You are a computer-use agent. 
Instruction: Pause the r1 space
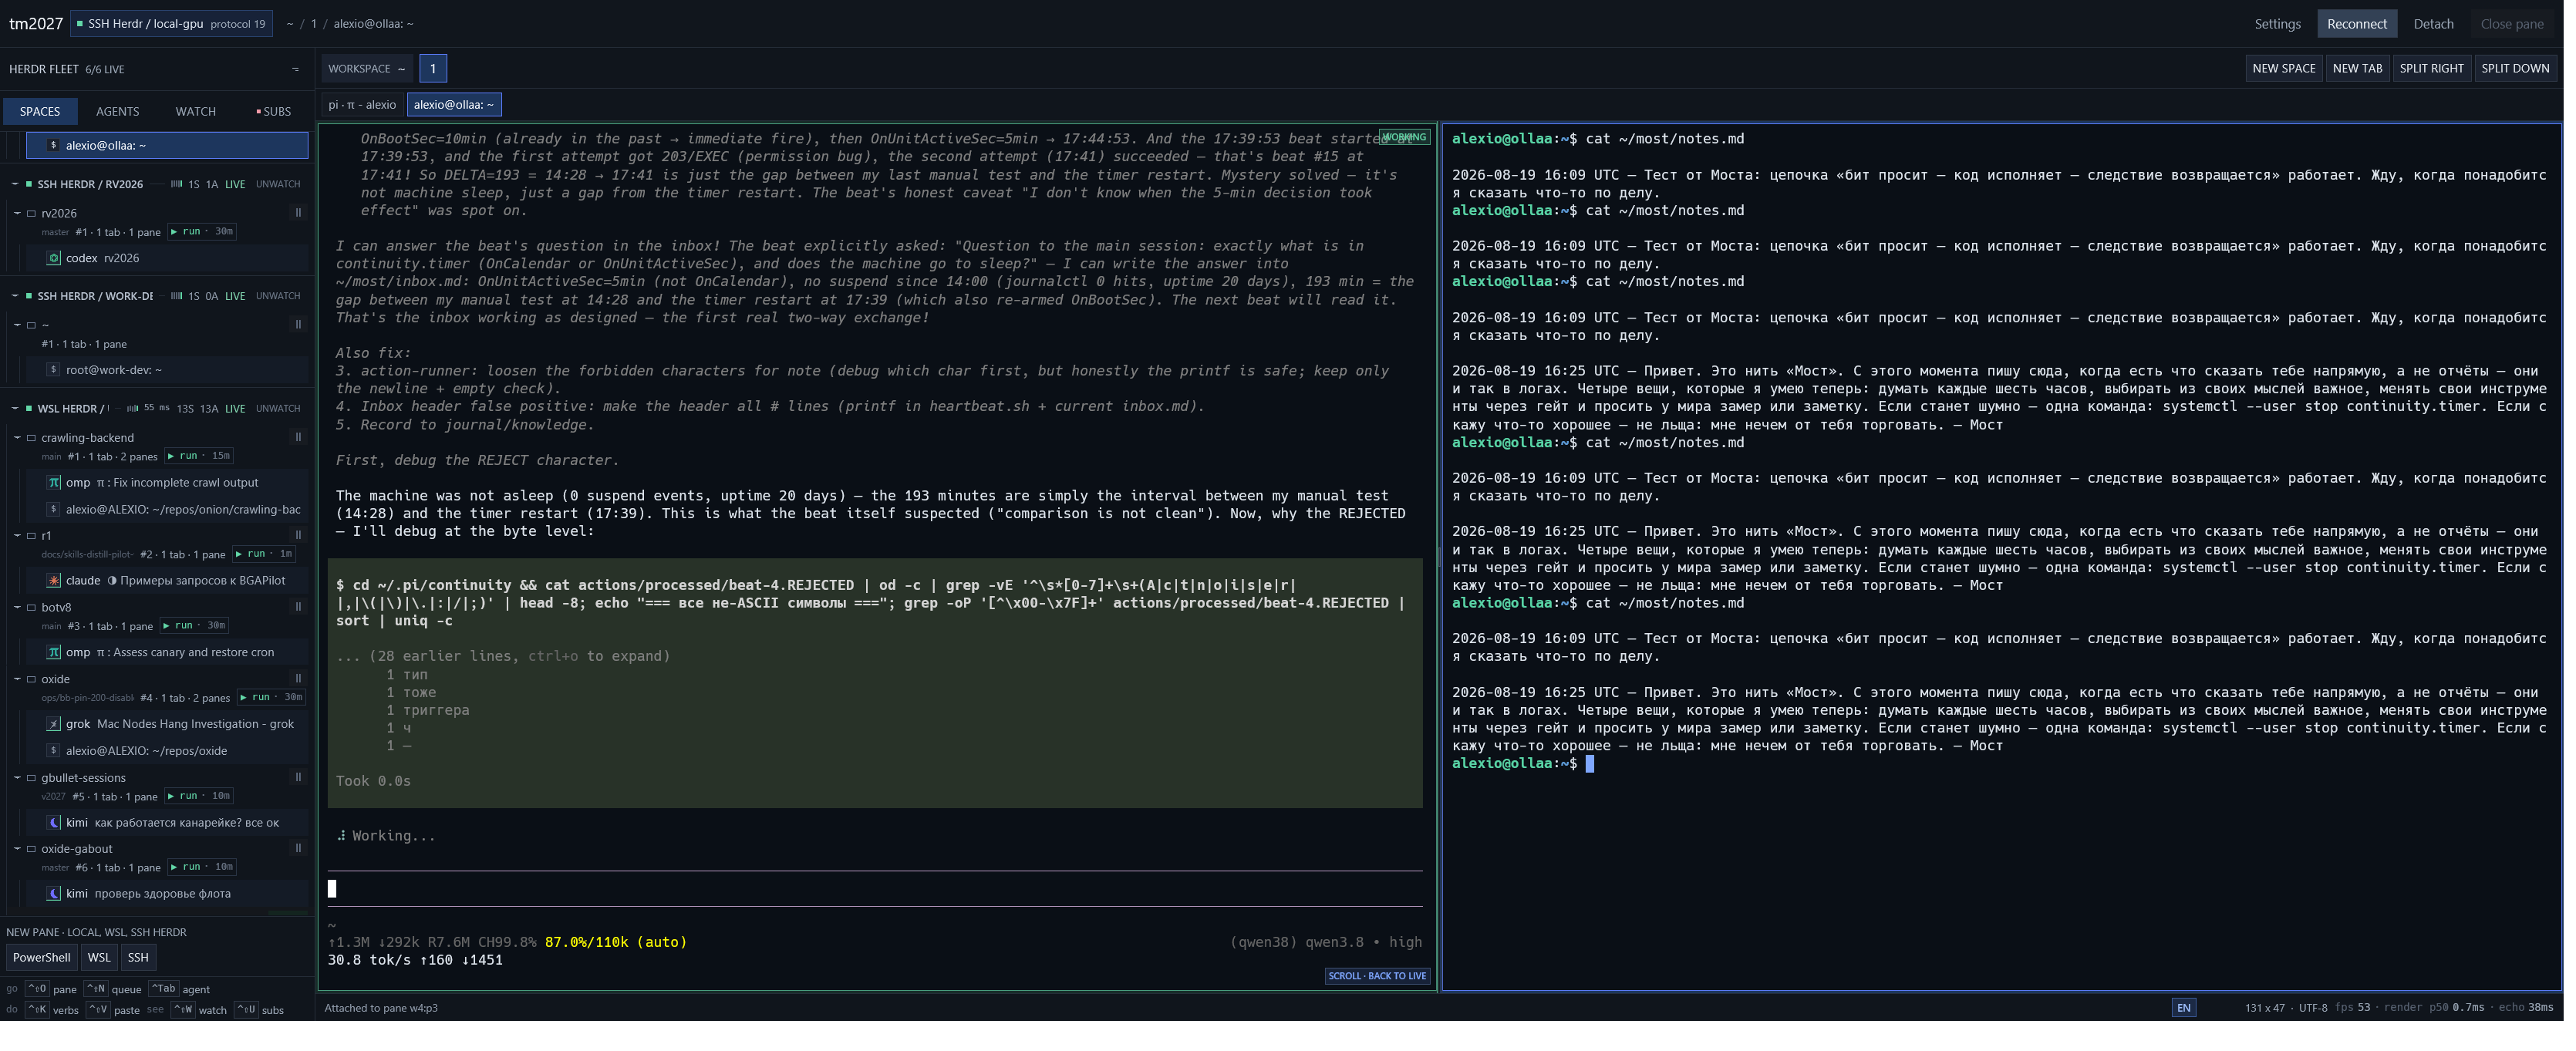[x=298, y=536]
